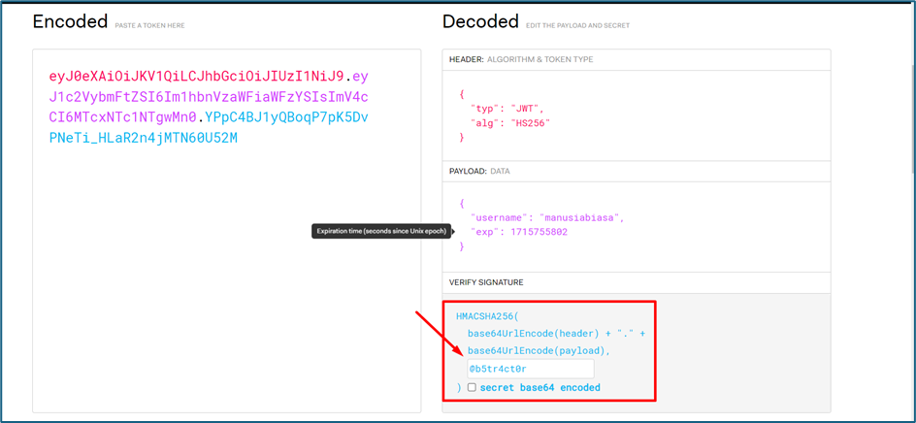Click the "typ": "JWT" header line
Screen dimensions: 916x423
507,108
